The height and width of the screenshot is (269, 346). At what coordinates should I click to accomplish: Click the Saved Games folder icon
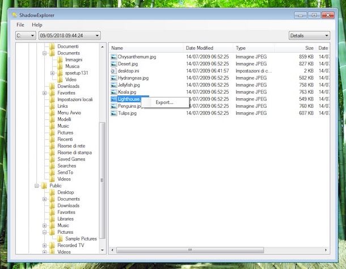tap(52, 159)
